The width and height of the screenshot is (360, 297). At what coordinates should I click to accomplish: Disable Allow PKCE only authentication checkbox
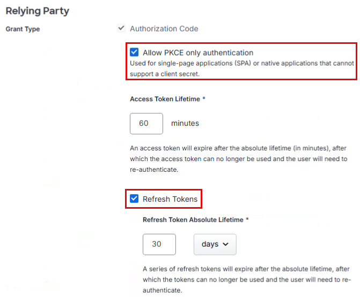134,52
